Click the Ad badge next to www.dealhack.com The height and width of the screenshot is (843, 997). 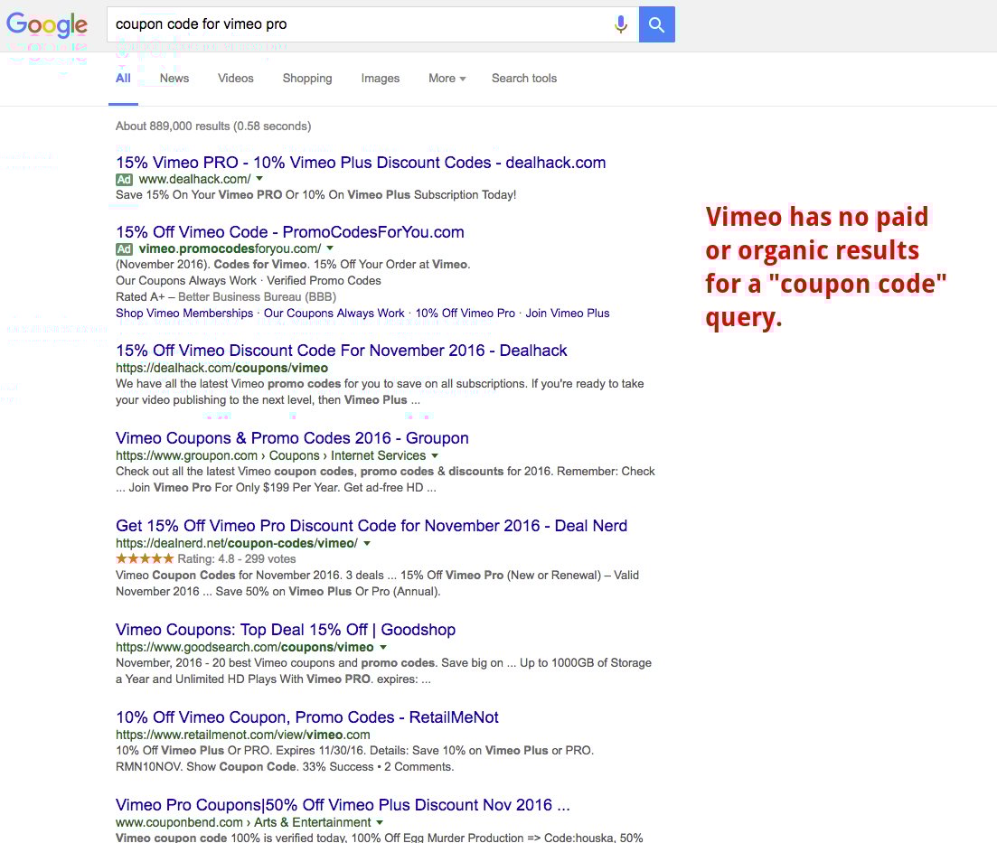pos(124,180)
